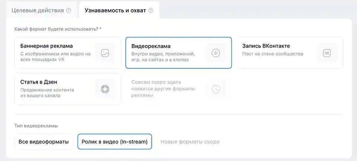The width and height of the screenshot is (357, 161).
Task: Click the Дзен star icon
Action: point(105,89)
